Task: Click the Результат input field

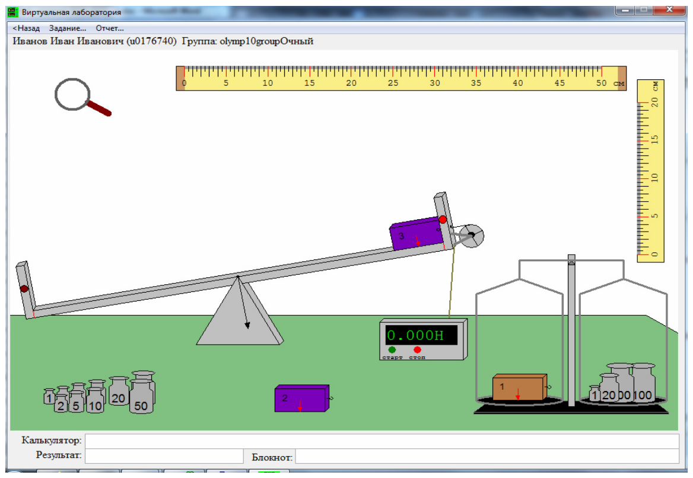Action: point(164,456)
